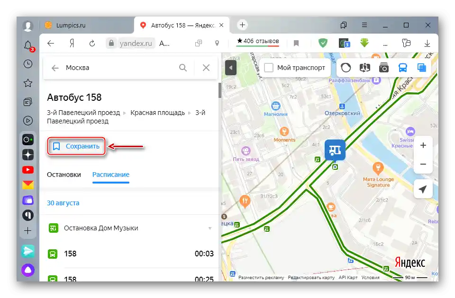Open 406 отзывов site reviews

[258, 42]
